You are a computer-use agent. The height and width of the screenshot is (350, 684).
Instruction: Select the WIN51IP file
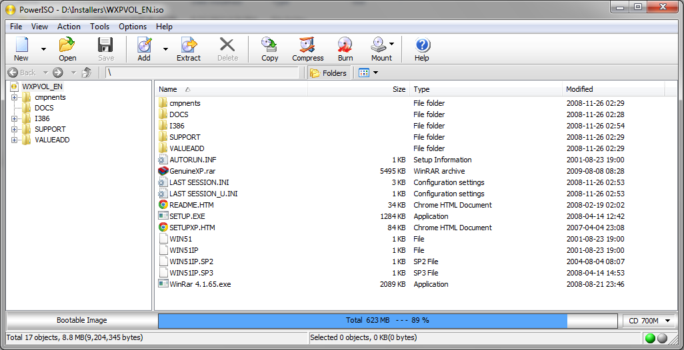point(184,250)
